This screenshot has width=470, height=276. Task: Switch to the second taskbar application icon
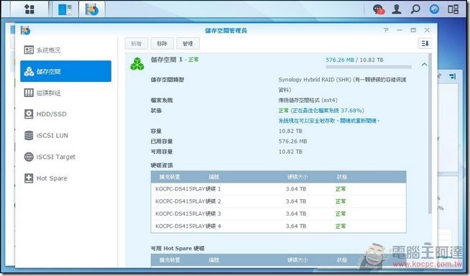(65, 9)
